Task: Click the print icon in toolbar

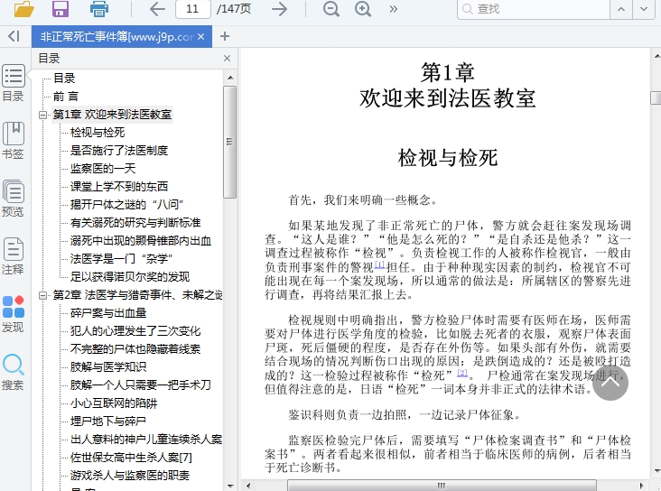Action: coord(98,9)
